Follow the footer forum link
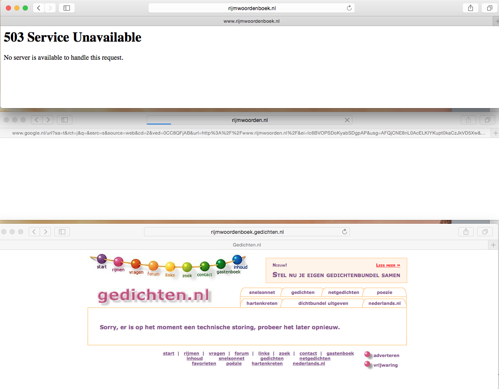The height and width of the screenshot is (389, 499). (x=242, y=353)
